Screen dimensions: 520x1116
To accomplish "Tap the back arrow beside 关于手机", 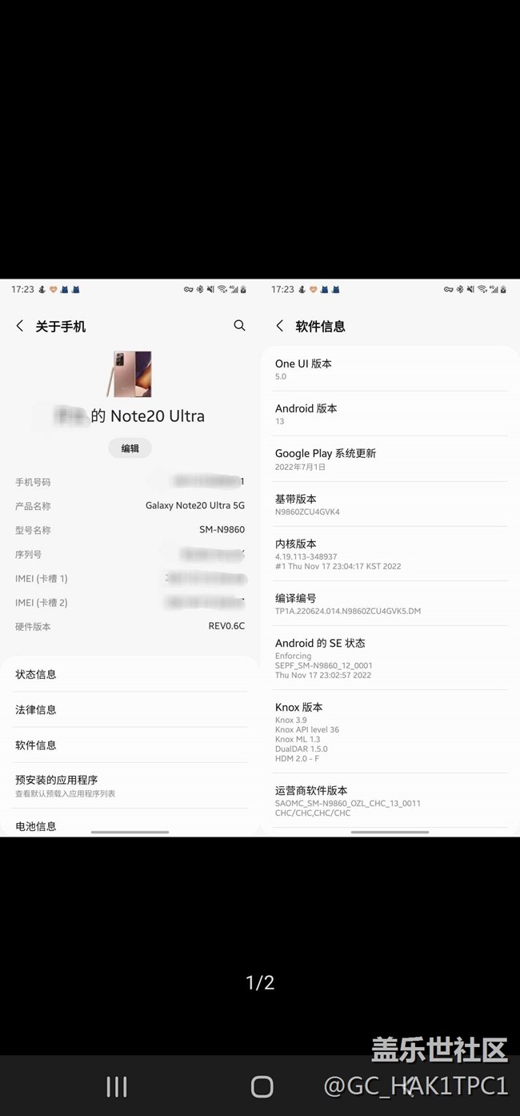I will (x=20, y=326).
